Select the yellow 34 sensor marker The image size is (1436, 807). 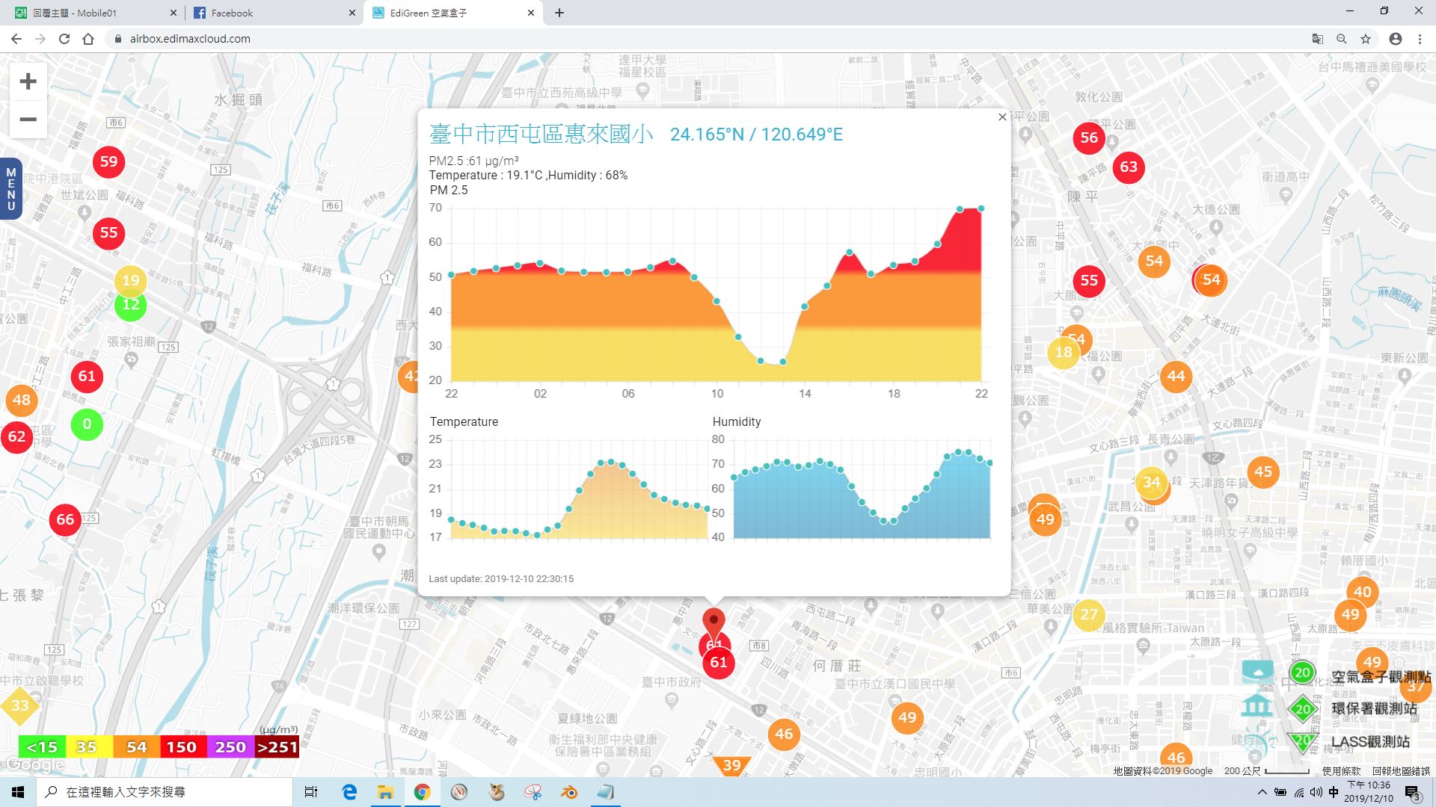1152,483
